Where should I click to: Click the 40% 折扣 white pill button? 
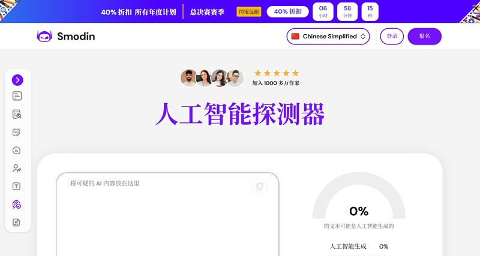click(288, 11)
